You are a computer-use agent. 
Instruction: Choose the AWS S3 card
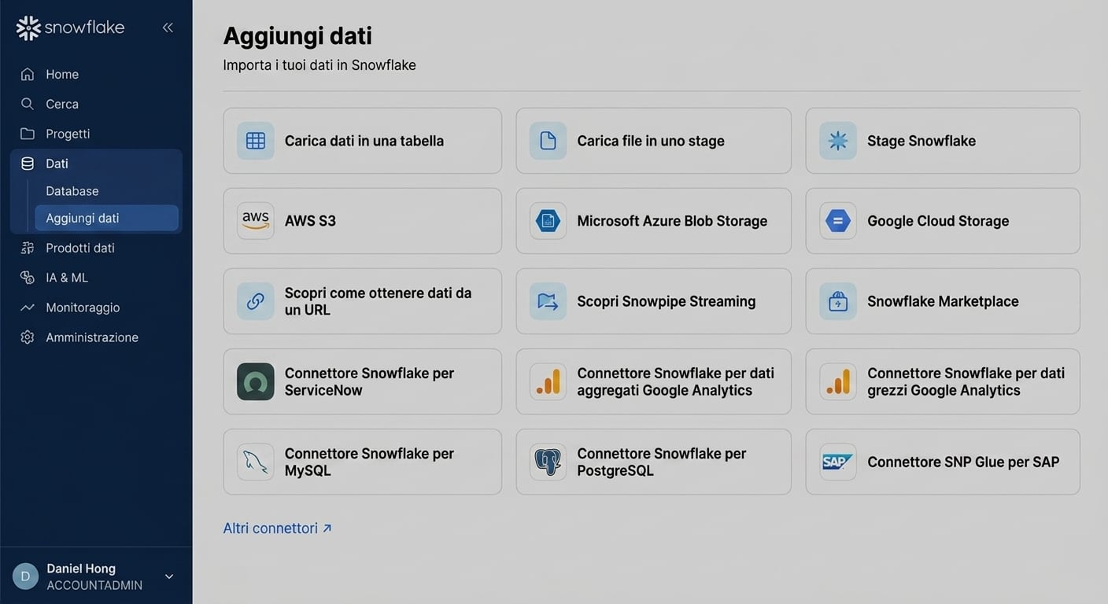pyautogui.click(x=362, y=221)
